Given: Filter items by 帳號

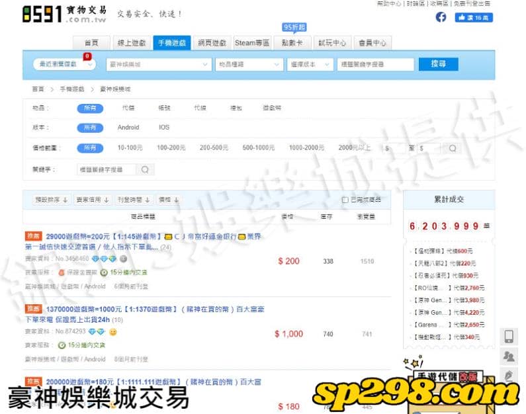Looking at the screenshot, I should tap(164, 108).
